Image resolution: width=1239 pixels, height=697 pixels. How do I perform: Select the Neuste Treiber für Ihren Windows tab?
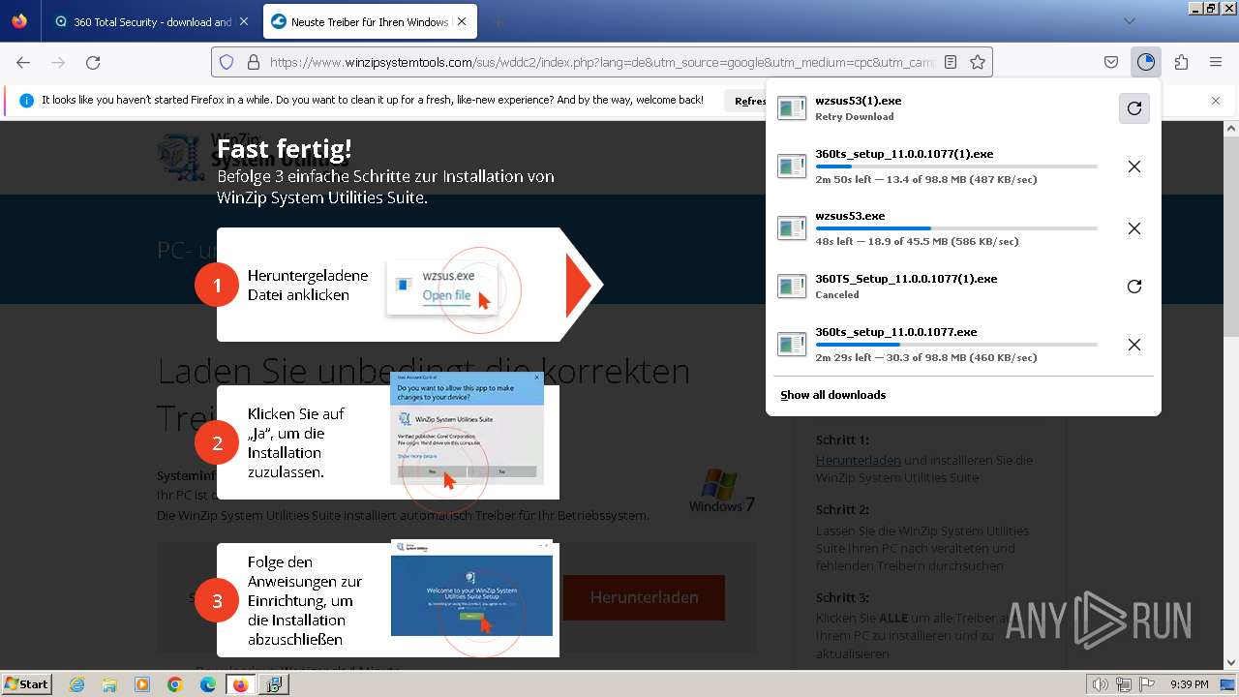368,21
